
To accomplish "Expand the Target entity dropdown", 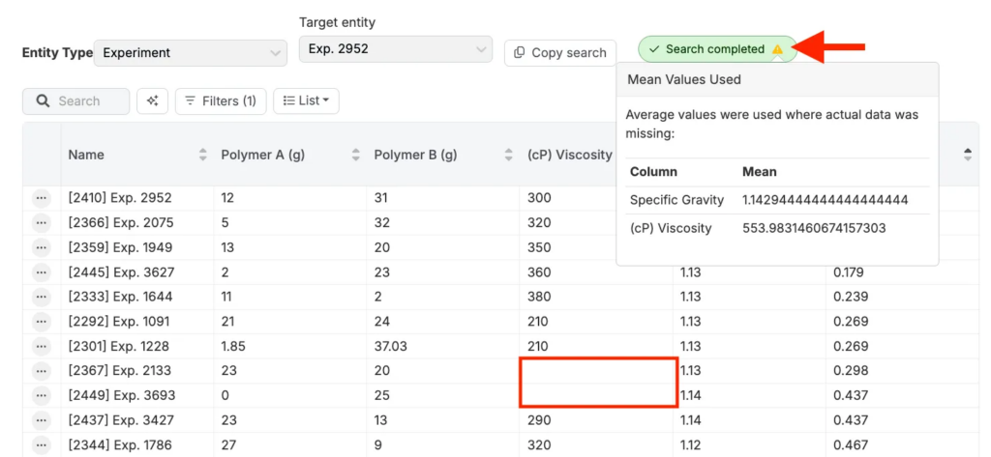I will point(395,48).
